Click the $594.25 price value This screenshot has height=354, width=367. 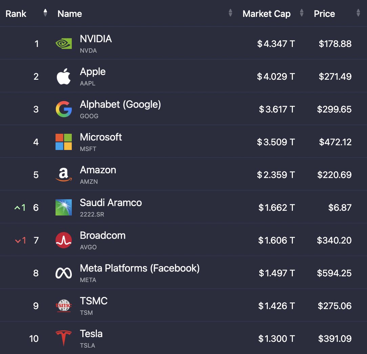tap(334, 273)
